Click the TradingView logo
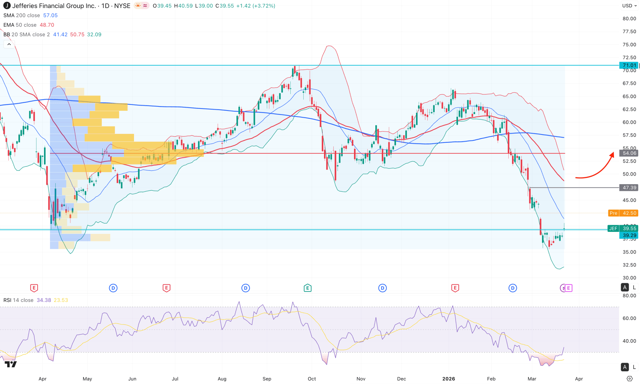 tap(10, 364)
